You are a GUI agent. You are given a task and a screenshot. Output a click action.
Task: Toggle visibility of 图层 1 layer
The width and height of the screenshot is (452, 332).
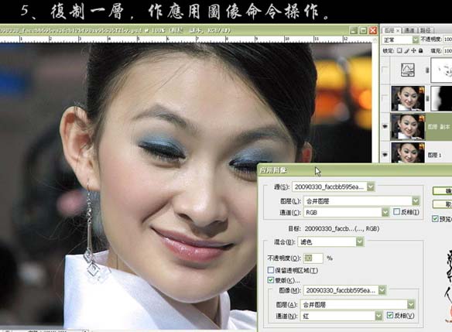click(x=385, y=155)
